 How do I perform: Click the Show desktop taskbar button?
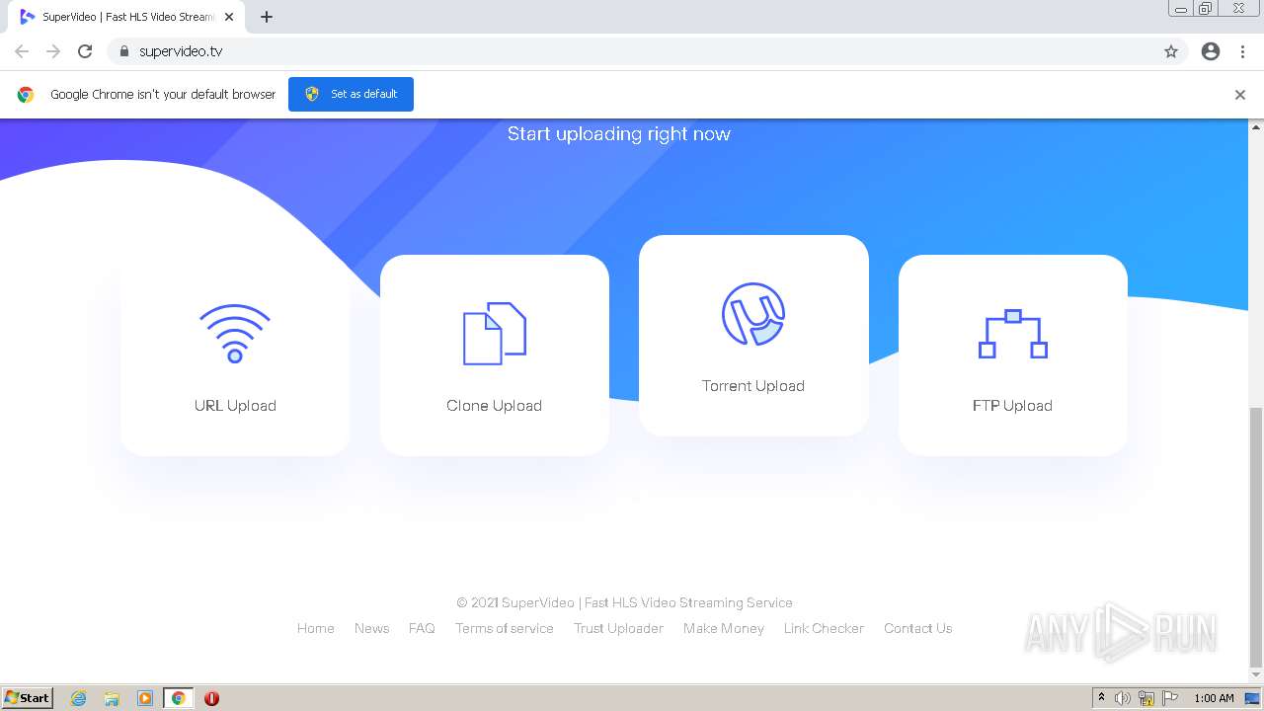(1253, 698)
